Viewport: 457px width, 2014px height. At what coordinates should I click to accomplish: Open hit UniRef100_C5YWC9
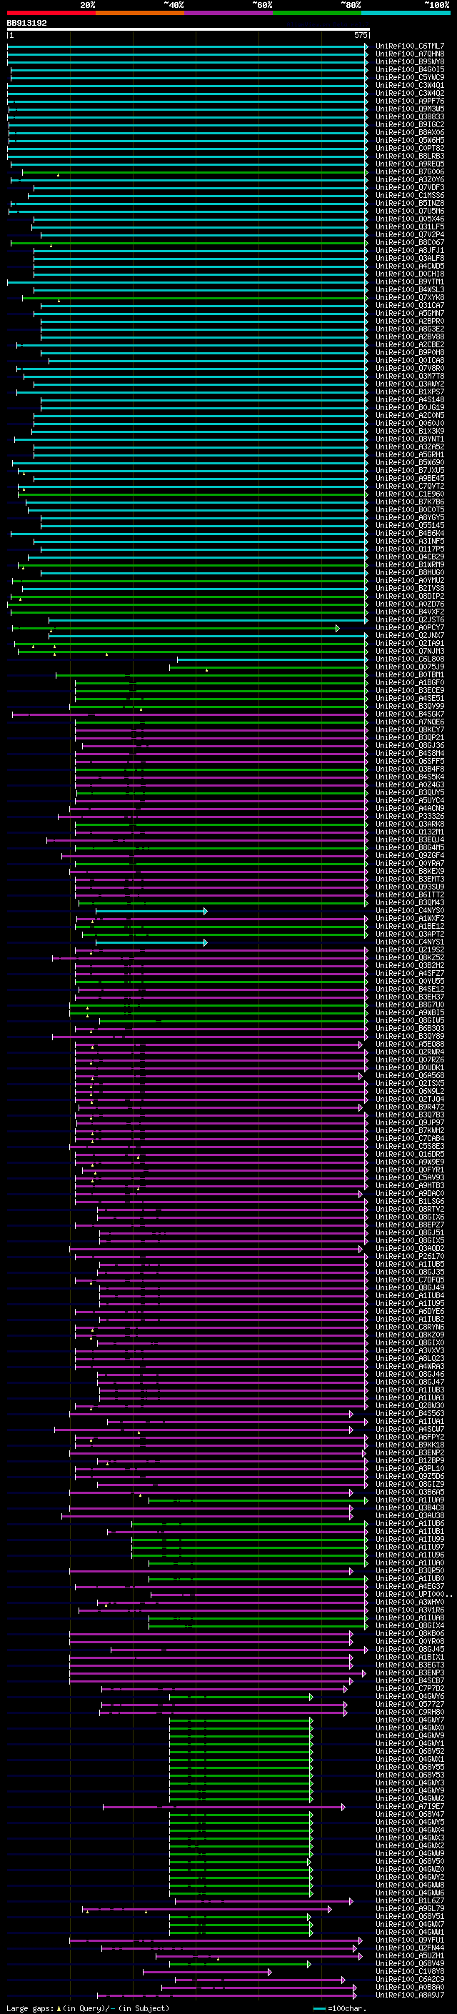409,77
